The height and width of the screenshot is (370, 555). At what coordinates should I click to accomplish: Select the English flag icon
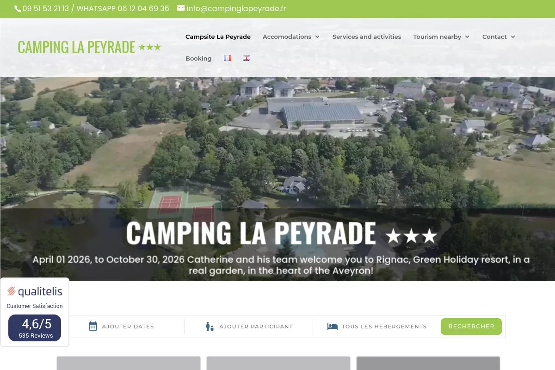247,58
